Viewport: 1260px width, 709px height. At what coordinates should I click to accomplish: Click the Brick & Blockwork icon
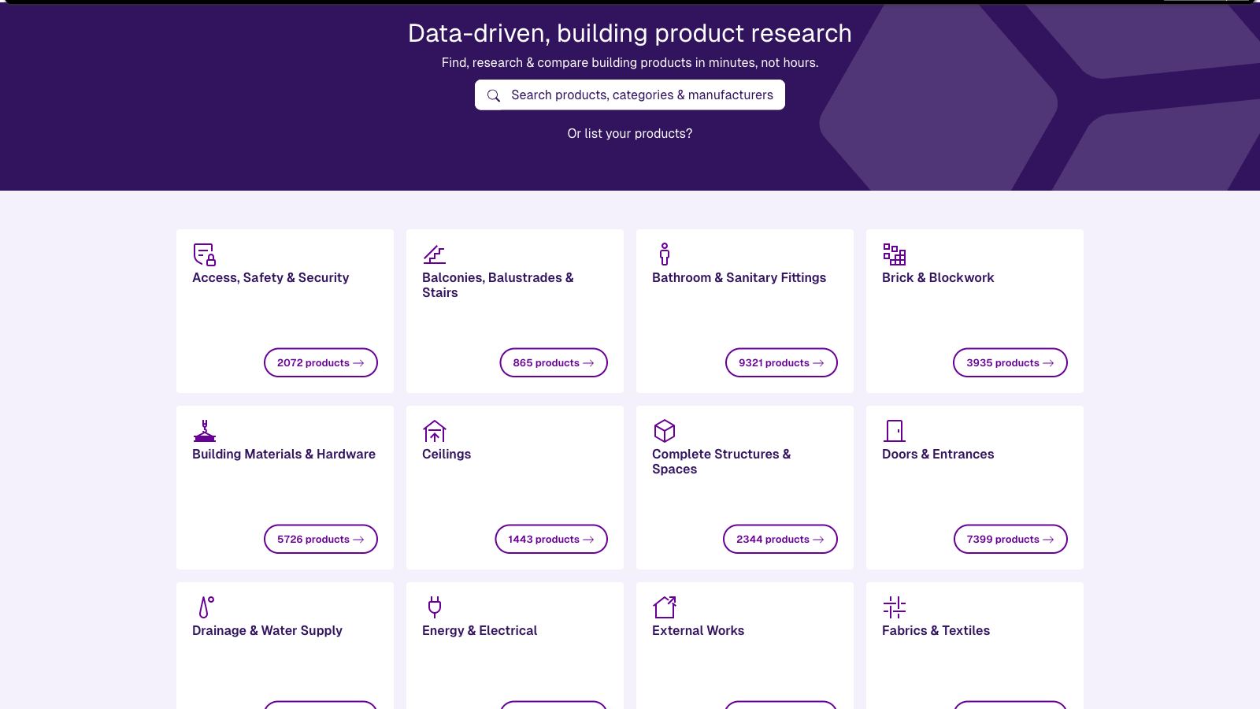point(895,254)
